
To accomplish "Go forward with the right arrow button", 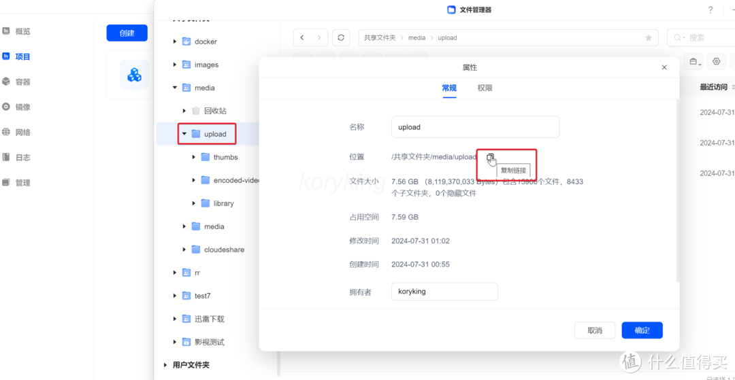I will point(319,38).
